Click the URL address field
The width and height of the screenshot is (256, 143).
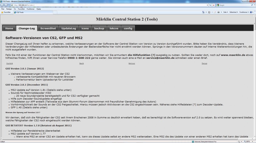(x=110, y=5)
